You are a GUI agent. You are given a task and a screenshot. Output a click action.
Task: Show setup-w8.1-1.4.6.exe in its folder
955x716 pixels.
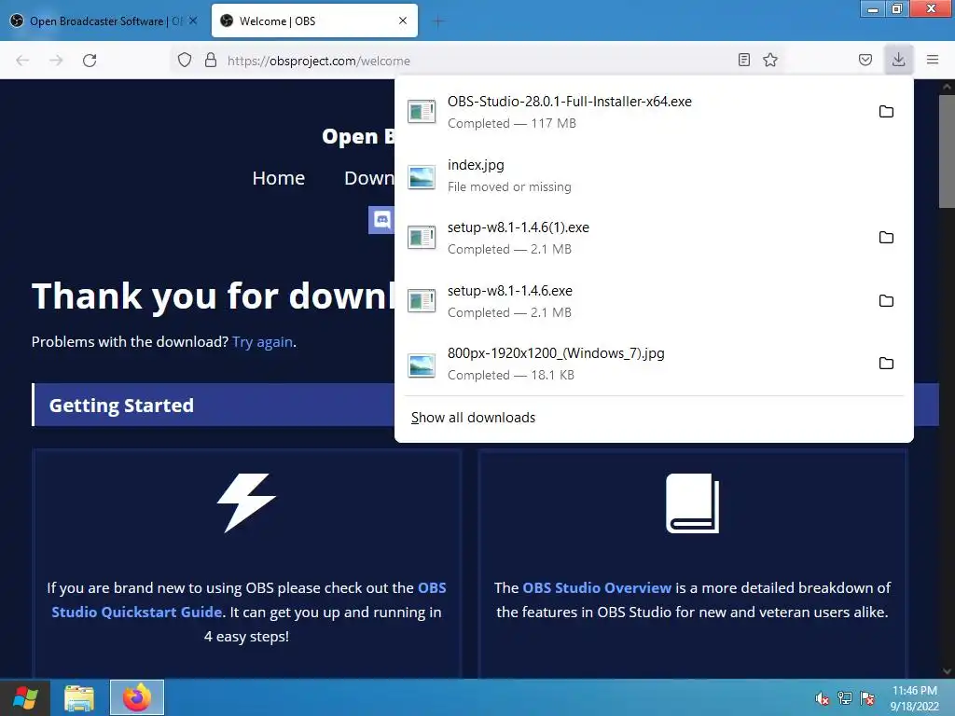(x=886, y=301)
